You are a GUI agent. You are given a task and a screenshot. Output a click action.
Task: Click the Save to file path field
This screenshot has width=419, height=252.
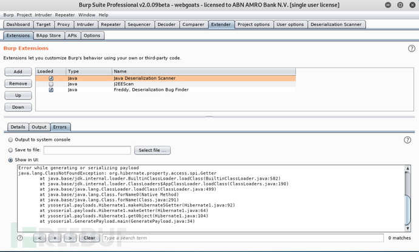pyautogui.click(x=87, y=150)
